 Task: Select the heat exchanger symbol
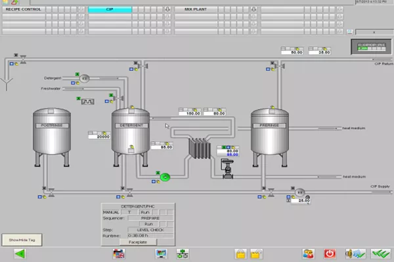tap(198, 149)
